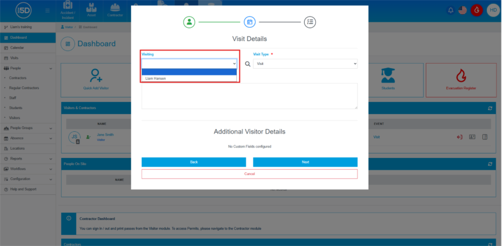Click the search magnifier beside Visiting field

pos(248,64)
